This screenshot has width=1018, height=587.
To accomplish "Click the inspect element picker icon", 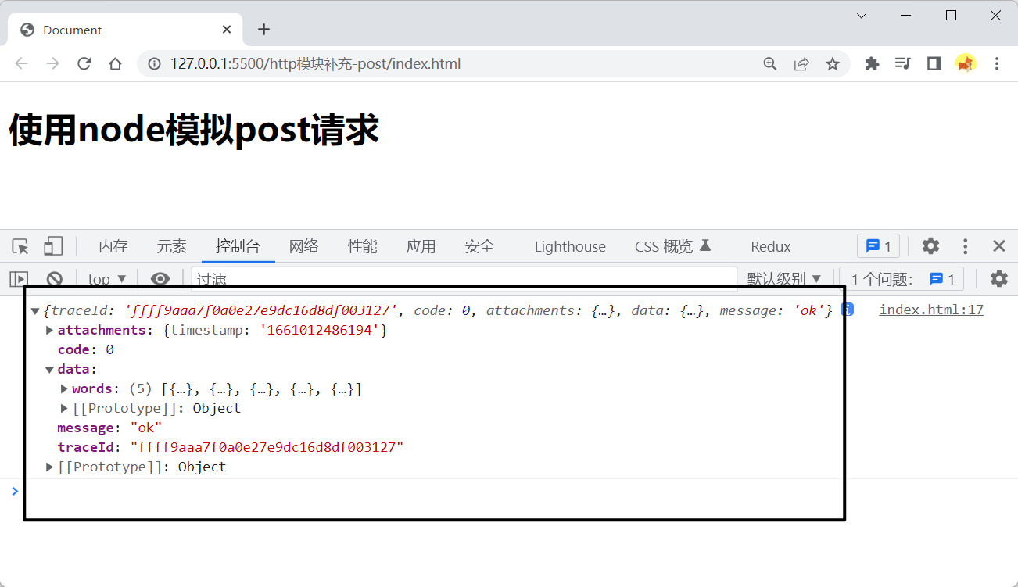I will (20, 246).
